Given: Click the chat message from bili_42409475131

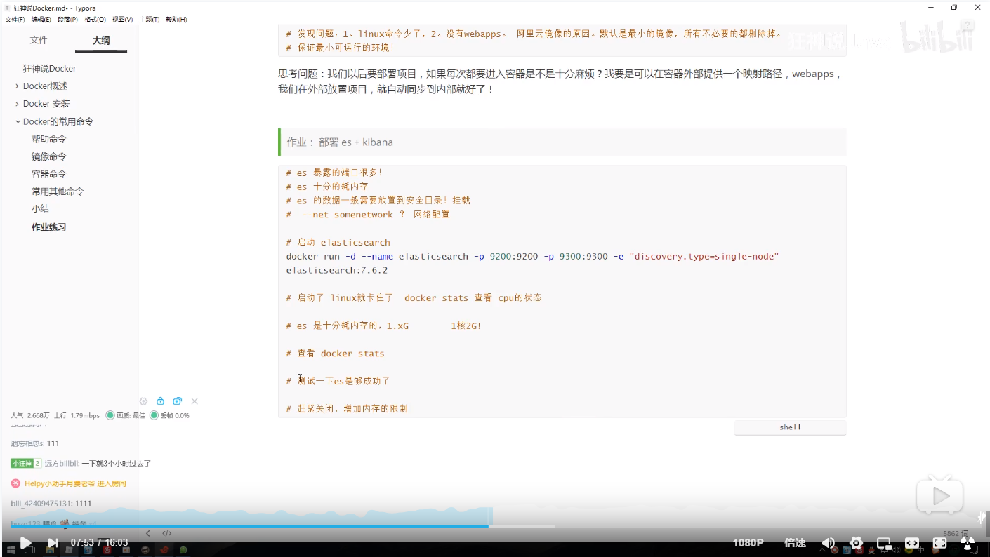Looking at the screenshot, I should pyautogui.click(x=51, y=504).
